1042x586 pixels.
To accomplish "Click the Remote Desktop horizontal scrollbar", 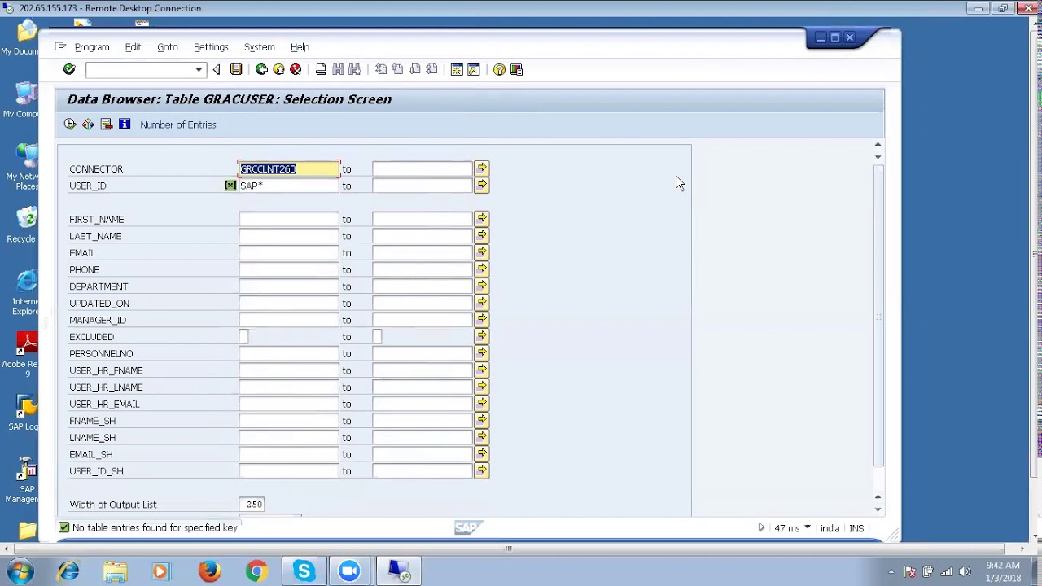I will [508, 549].
